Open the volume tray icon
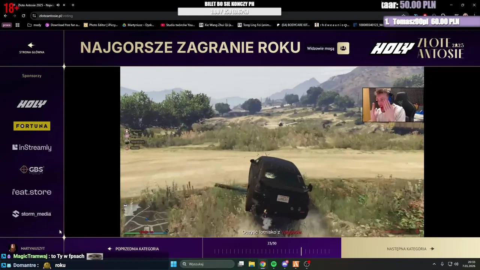The image size is (480, 270). pos(456,264)
